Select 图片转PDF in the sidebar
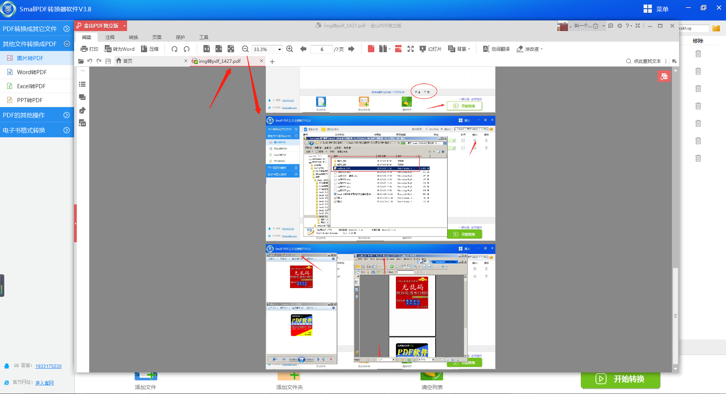Image resolution: width=726 pixels, height=394 pixels. click(x=37, y=58)
